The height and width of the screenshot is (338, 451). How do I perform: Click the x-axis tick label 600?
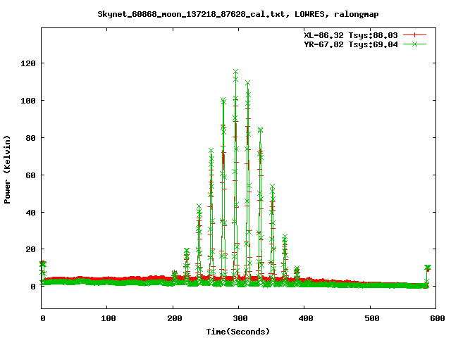(438, 318)
